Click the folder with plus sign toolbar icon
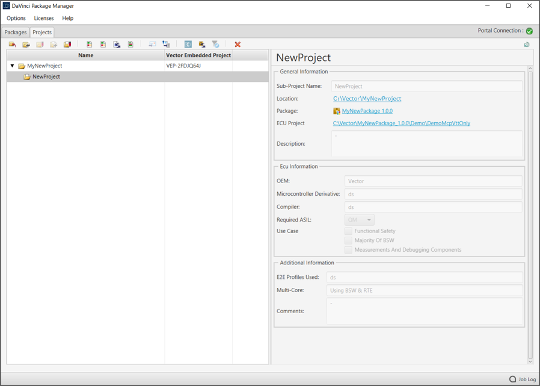Viewport: 540px width, 386px height. [26, 45]
